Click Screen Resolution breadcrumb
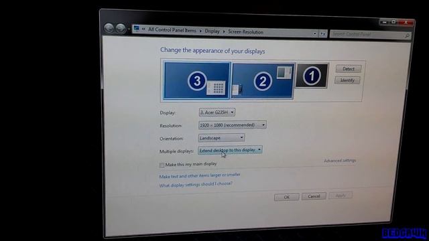429x241 pixels. coord(246,32)
